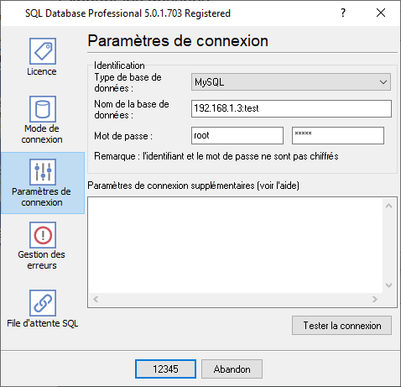The height and width of the screenshot is (387, 401).
Task: Open the File d'attente SQL link icon
Action: click(43, 303)
